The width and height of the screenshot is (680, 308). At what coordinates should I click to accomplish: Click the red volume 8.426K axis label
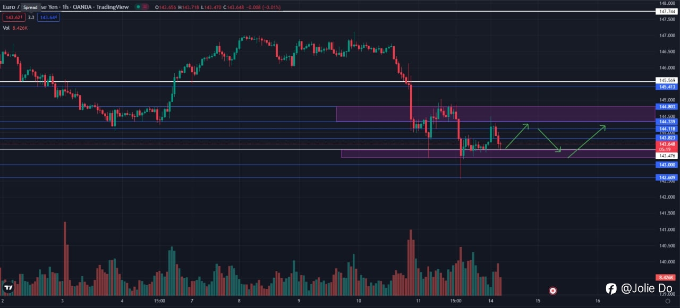666,278
